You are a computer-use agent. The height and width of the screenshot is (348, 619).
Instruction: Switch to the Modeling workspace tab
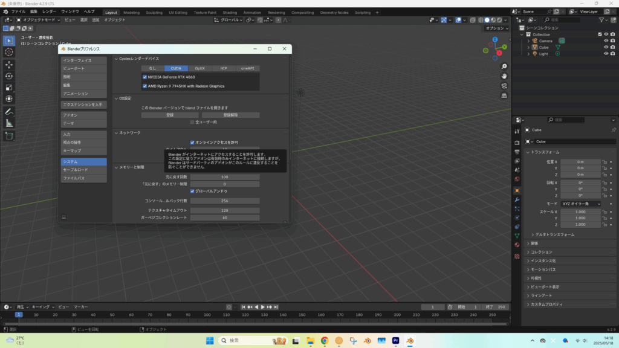[131, 13]
